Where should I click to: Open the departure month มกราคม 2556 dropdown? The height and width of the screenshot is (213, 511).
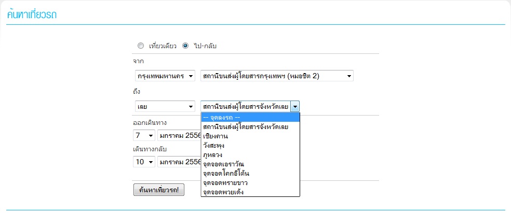tap(179, 135)
